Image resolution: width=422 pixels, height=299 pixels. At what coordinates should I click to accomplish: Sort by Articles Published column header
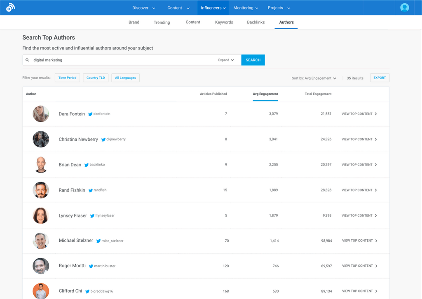213,94
